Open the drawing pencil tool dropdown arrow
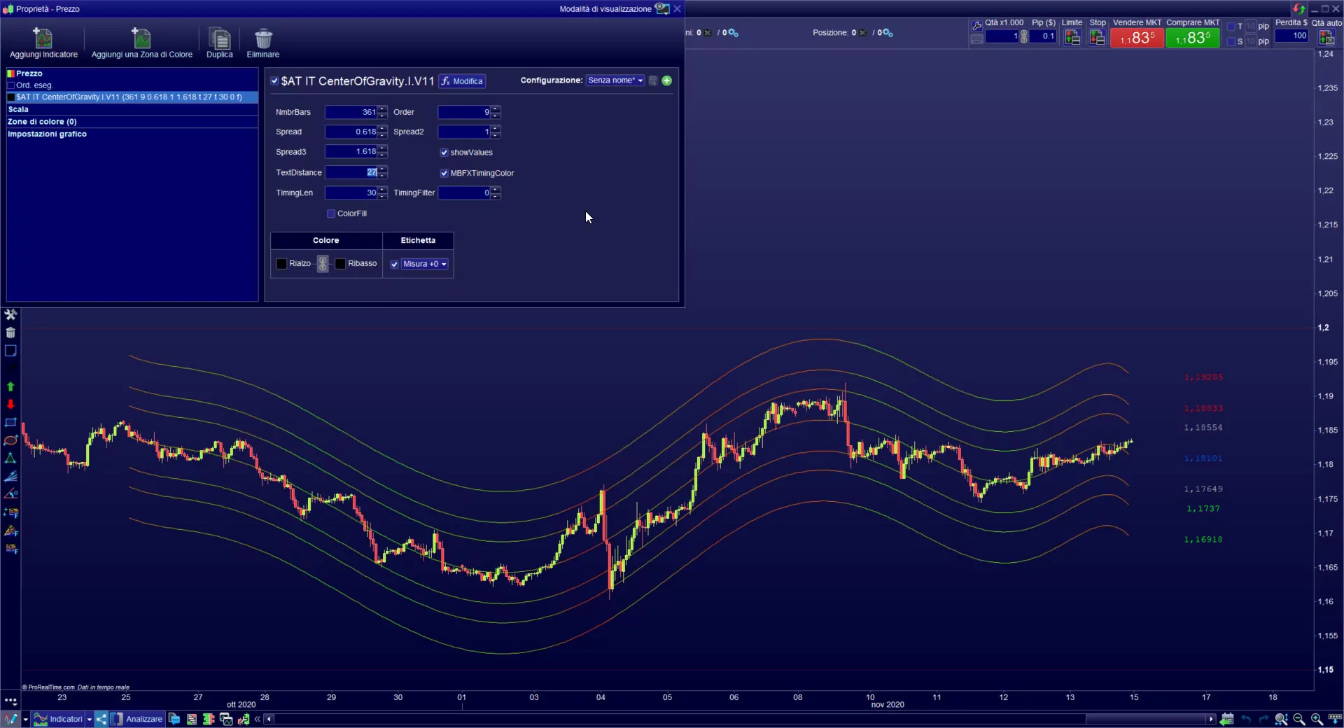Screen dimensions: 1344x728 [26, 719]
